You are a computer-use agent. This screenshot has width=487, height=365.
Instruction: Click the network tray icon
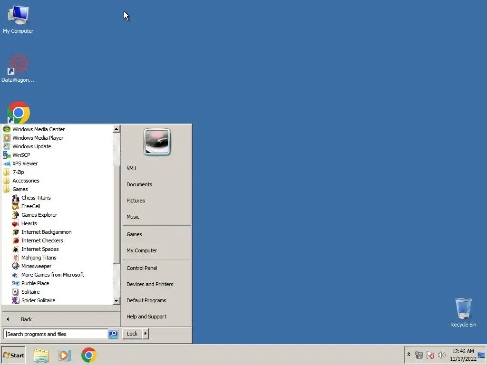click(419, 355)
